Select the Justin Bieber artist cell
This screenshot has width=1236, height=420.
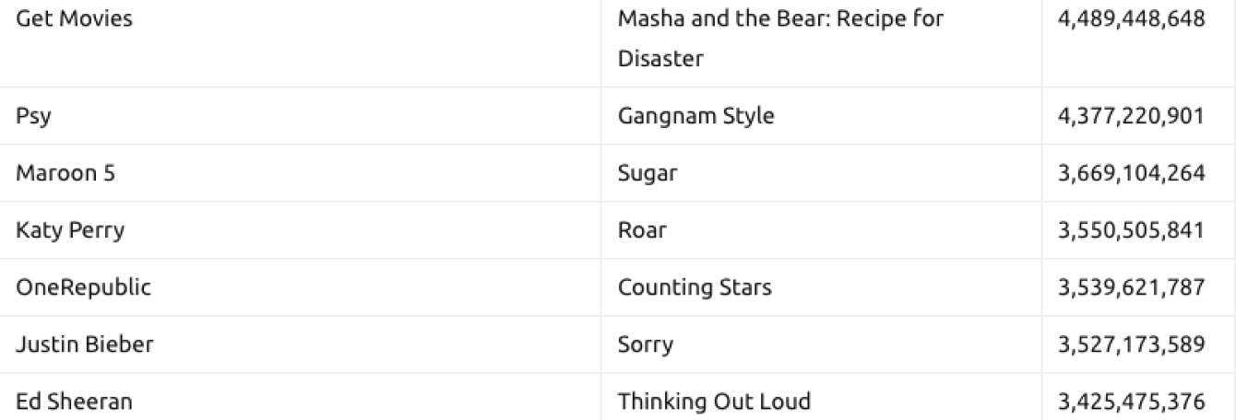point(84,344)
